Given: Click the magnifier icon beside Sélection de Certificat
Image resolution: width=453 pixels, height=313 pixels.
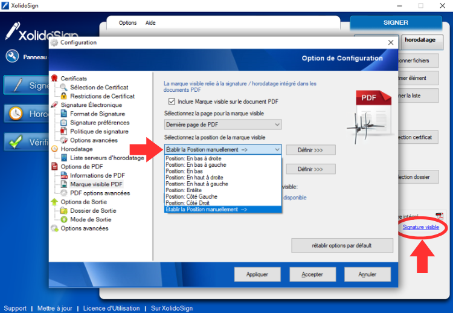Looking at the screenshot, I should [64, 87].
